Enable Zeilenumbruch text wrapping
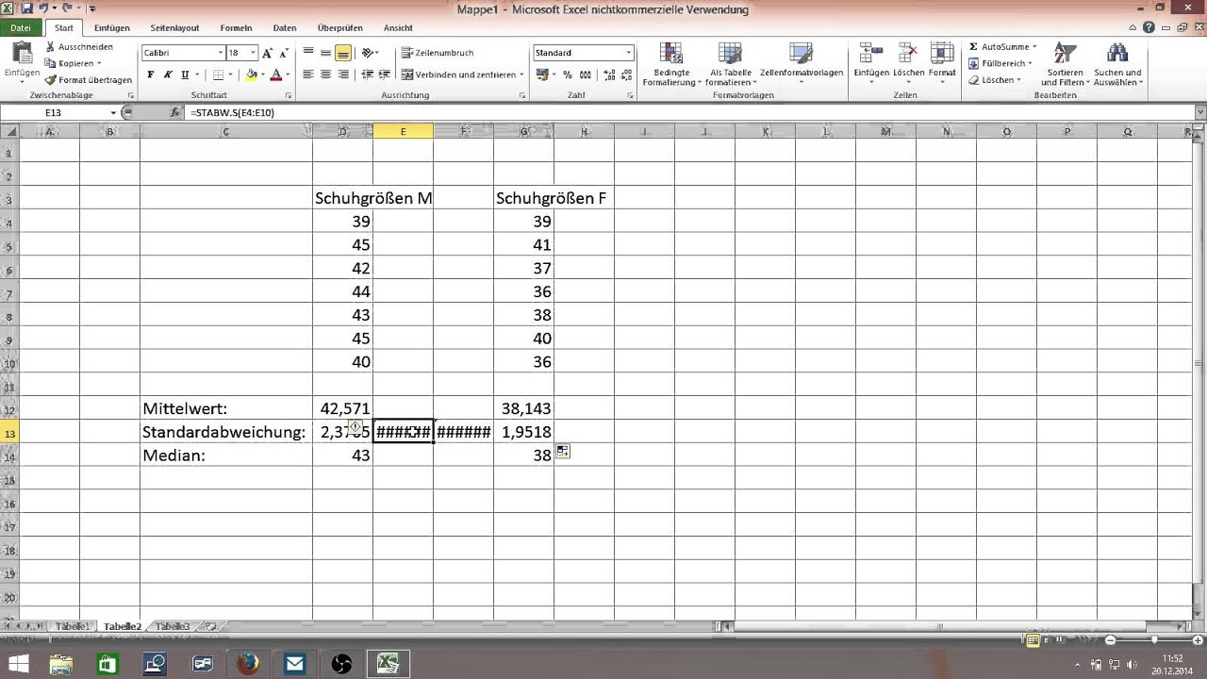Image resolution: width=1207 pixels, height=679 pixels. 438,53
